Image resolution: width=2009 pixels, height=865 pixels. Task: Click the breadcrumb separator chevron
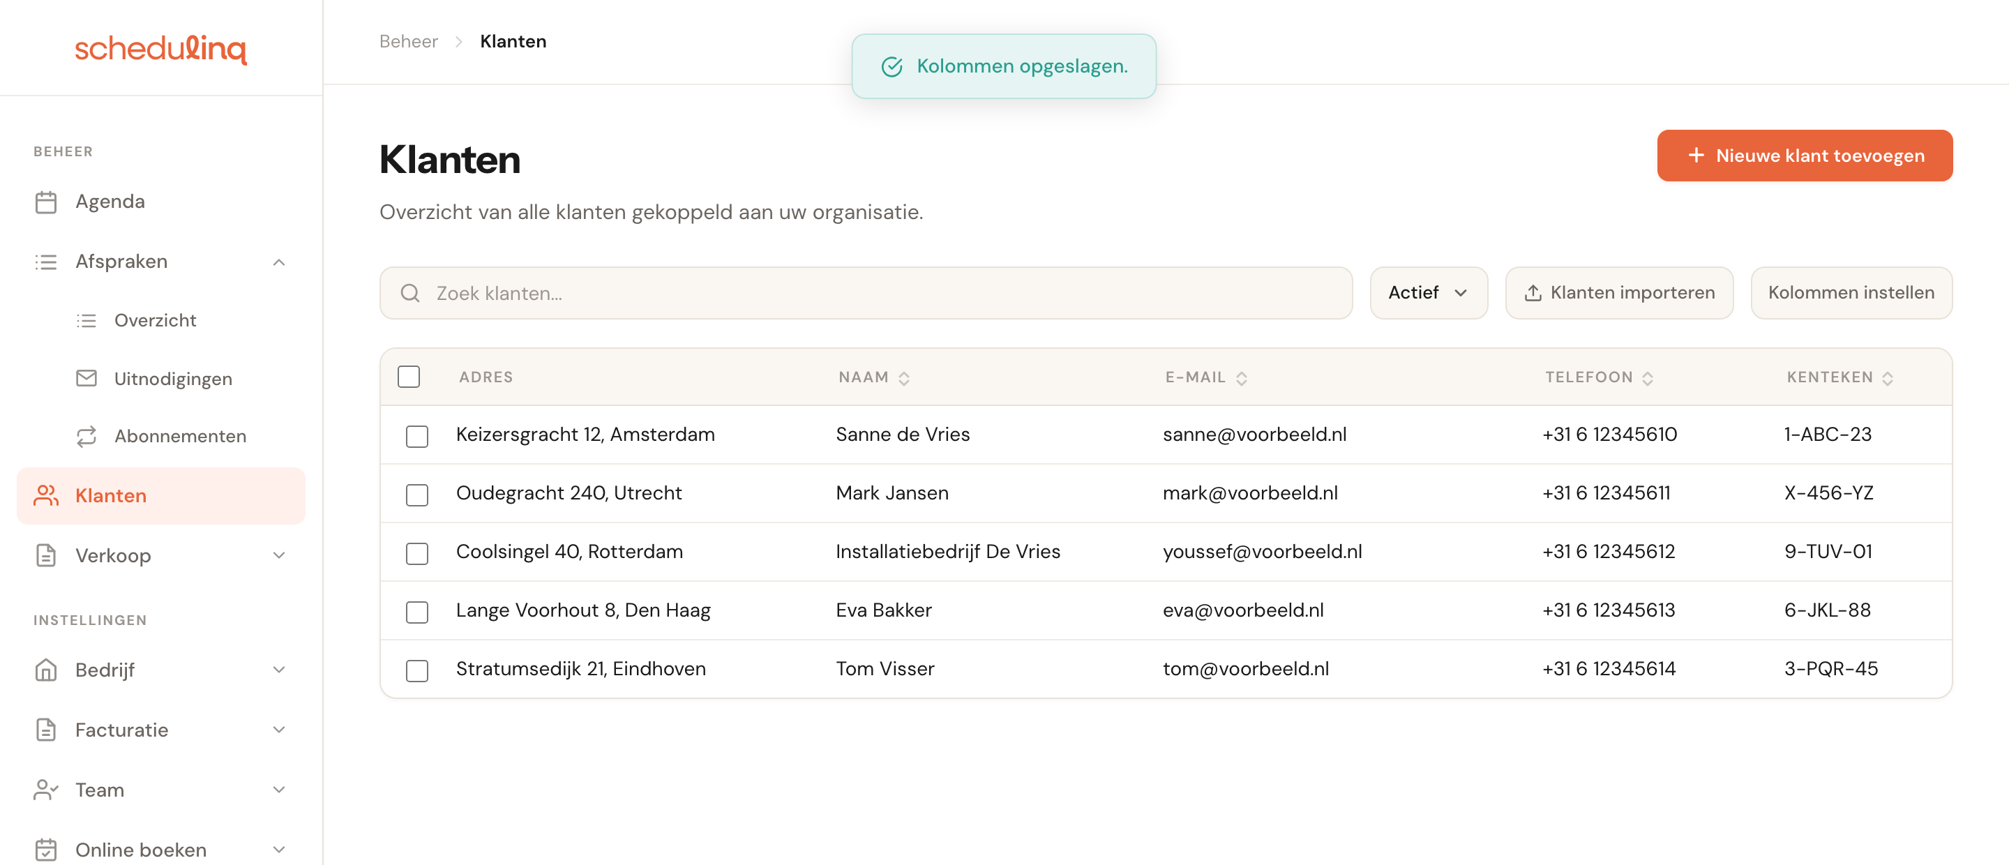458,42
